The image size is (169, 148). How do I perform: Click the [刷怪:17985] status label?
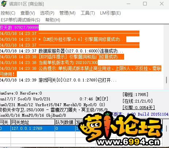(x=135, y=95)
